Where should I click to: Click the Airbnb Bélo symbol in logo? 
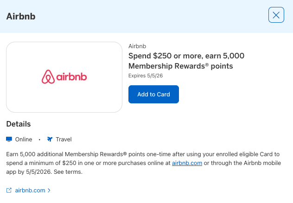(48, 77)
